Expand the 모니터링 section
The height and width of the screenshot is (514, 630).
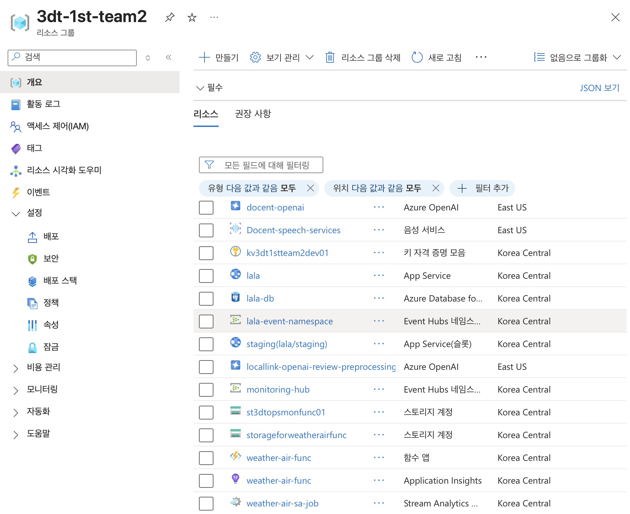(x=16, y=391)
